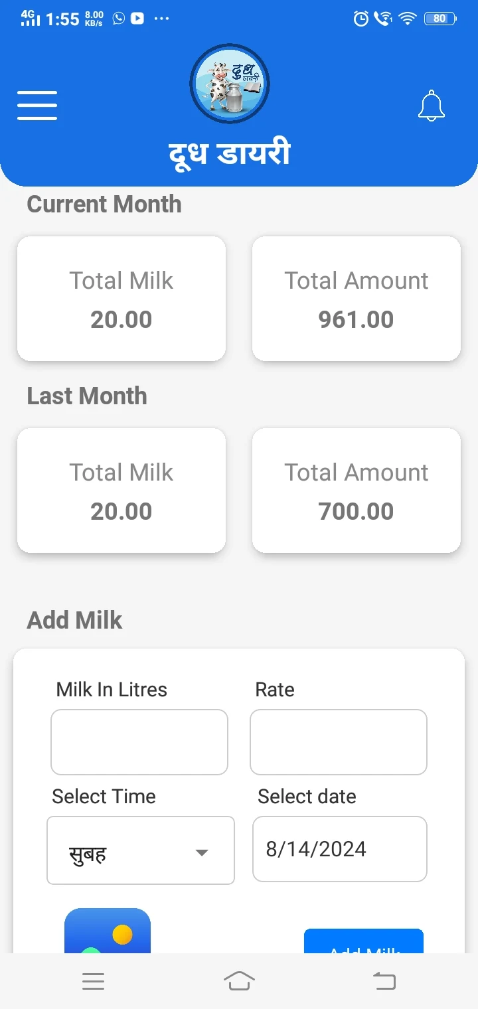The image size is (478, 1009).
Task: Expand the time dropdown arrow
Action: [202, 852]
